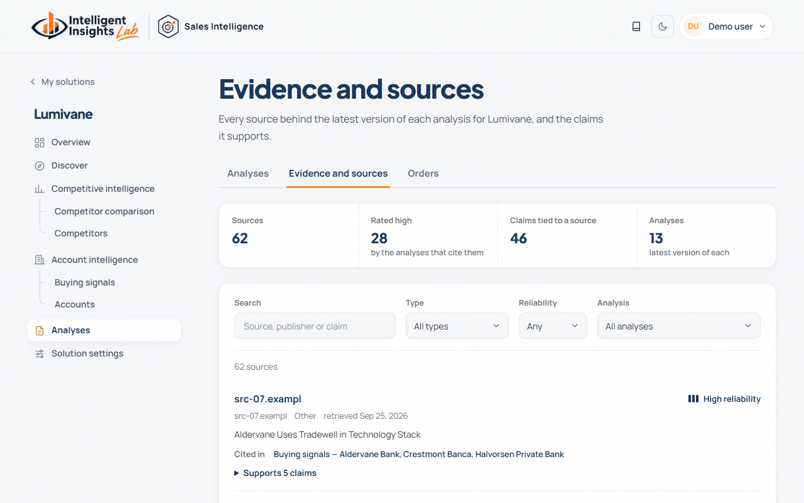
Task: Click the Lumivane solution heading
Action: (63, 114)
